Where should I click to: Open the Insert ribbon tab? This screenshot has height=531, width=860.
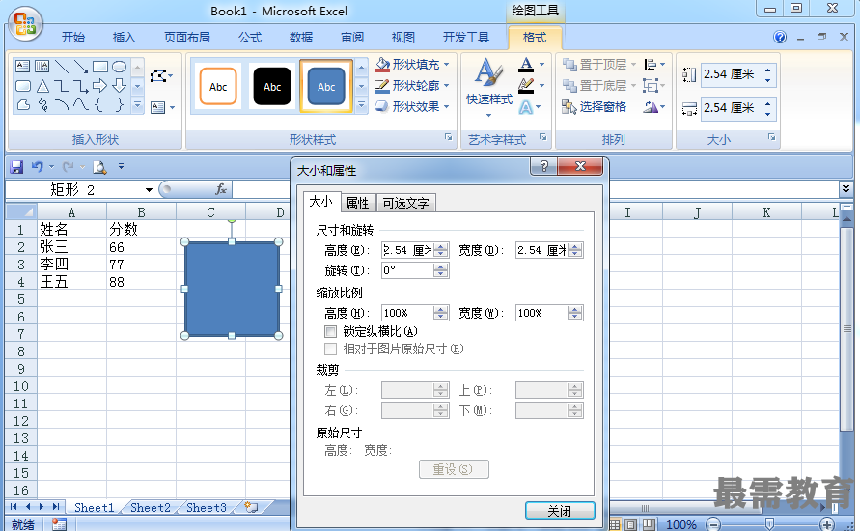click(x=124, y=38)
